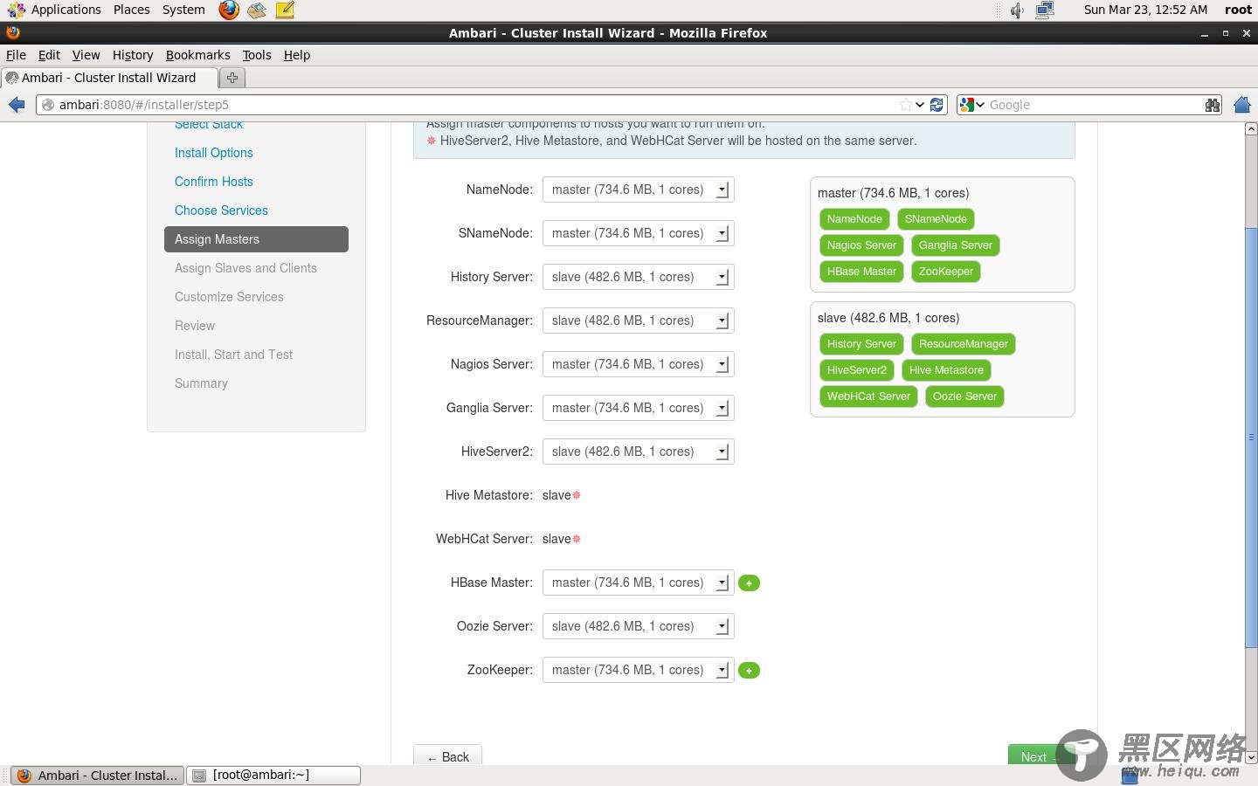Expand the ResourceManager host dropdown
This screenshot has height=786, width=1258.
tap(638, 321)
